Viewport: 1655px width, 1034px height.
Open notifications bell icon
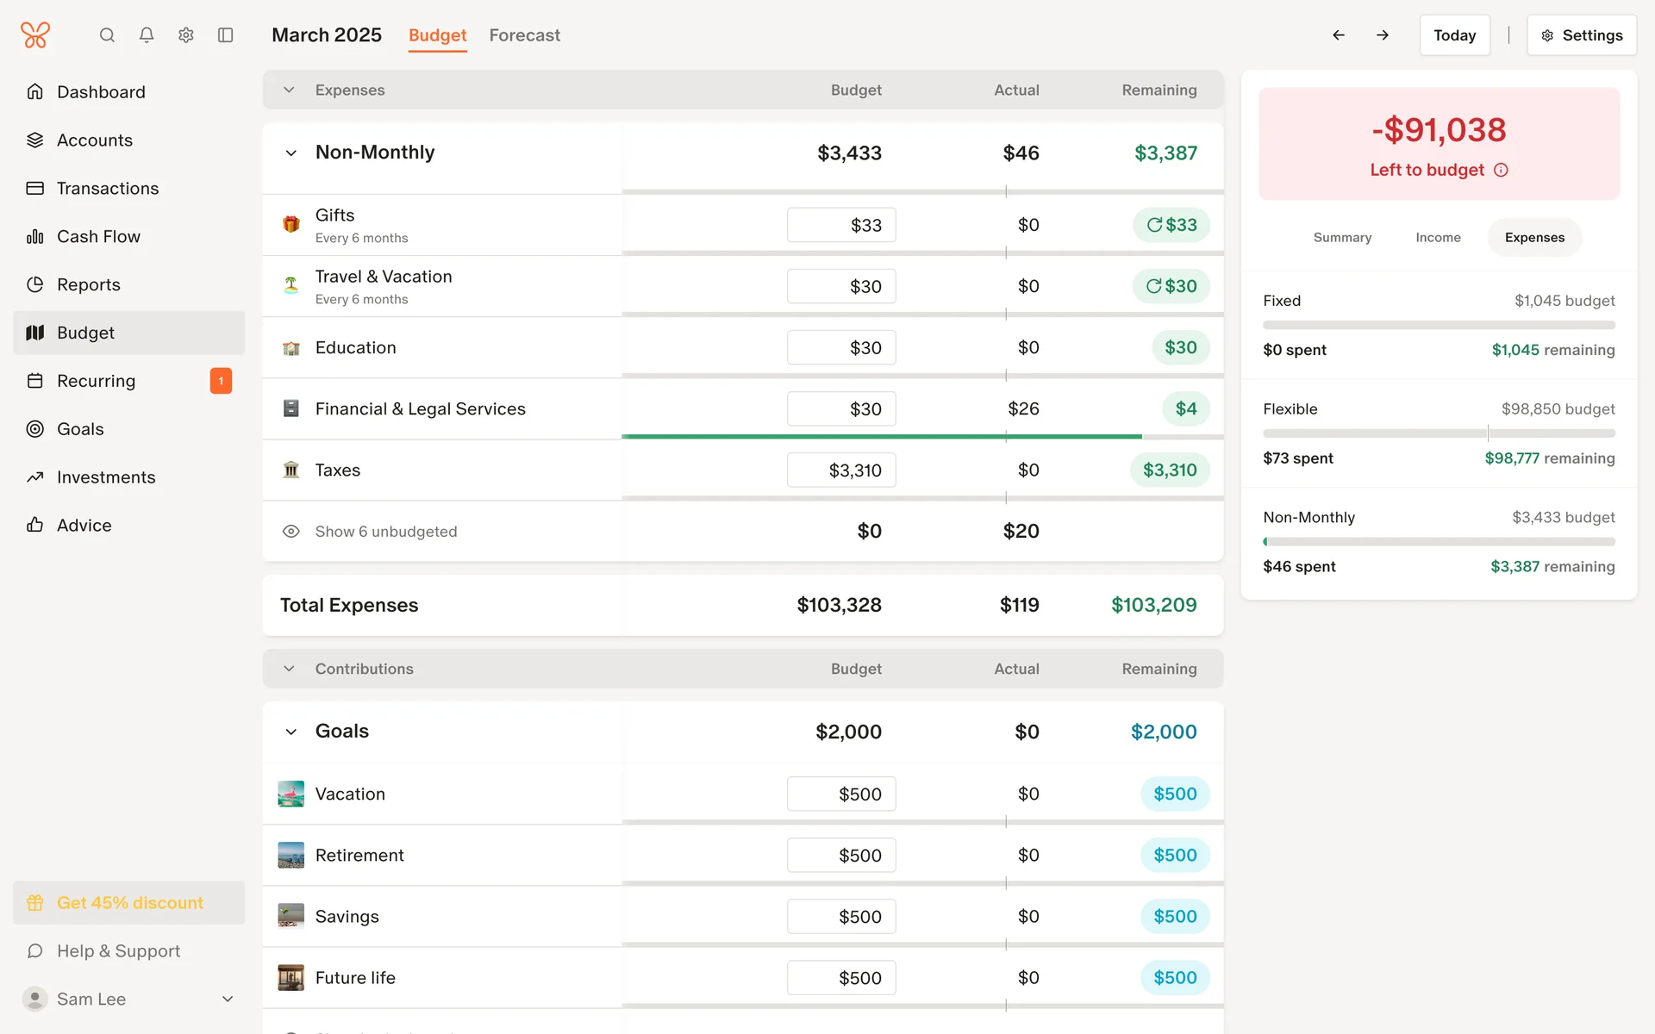[x=147, y=35]
